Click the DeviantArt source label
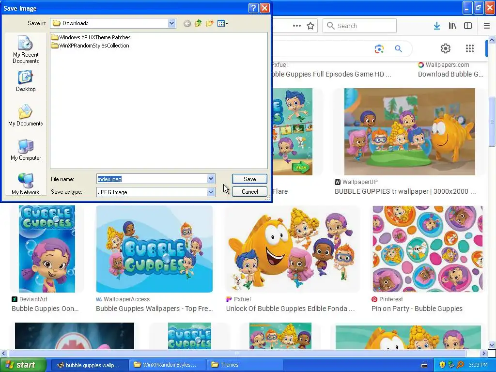 [33, 299]
